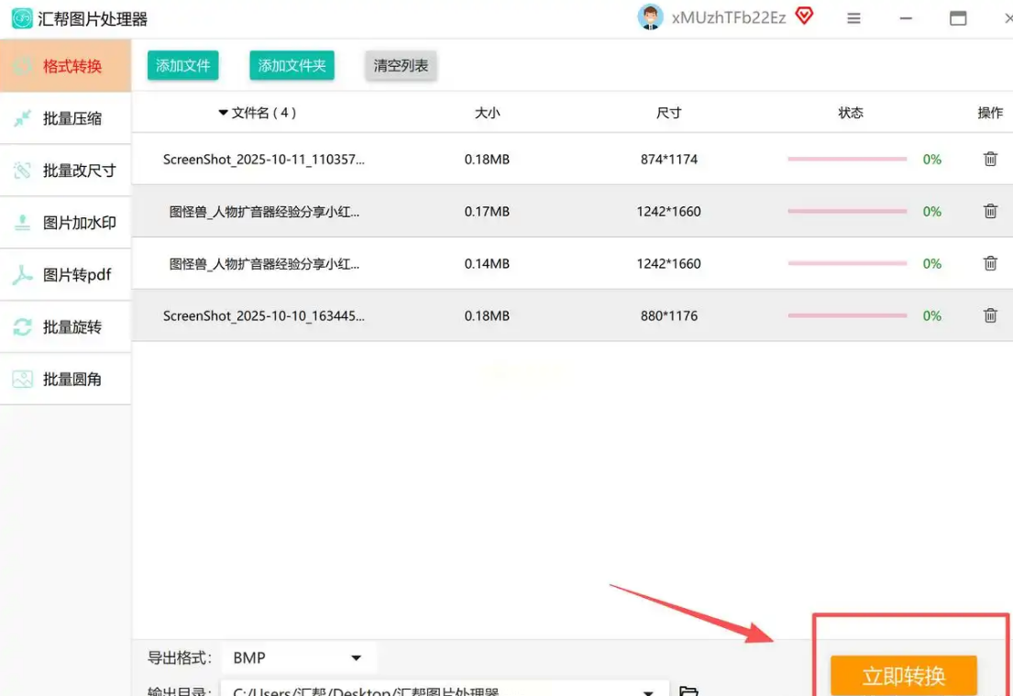Click username xMUzhTFb22Ez
This screenshot has height=696, width=1013.
pyautogui.click(x=729, y=17)
